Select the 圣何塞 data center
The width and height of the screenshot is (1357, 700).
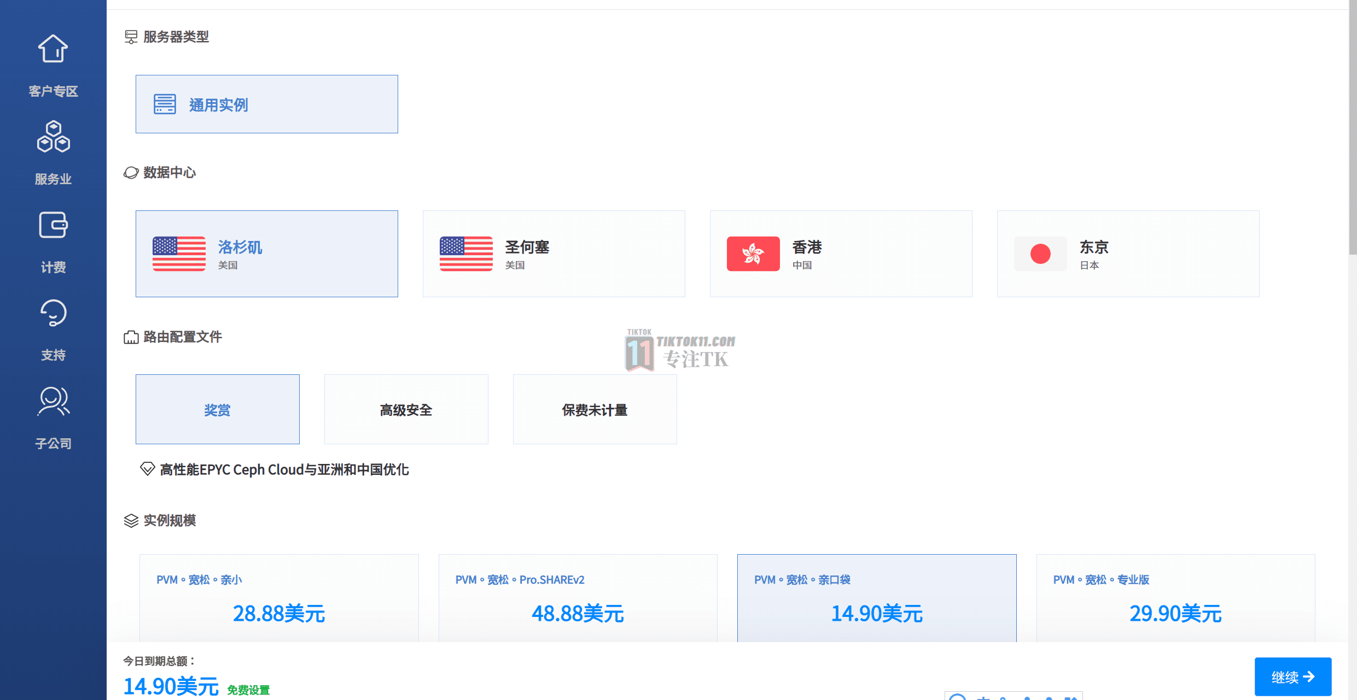point(554,253)
